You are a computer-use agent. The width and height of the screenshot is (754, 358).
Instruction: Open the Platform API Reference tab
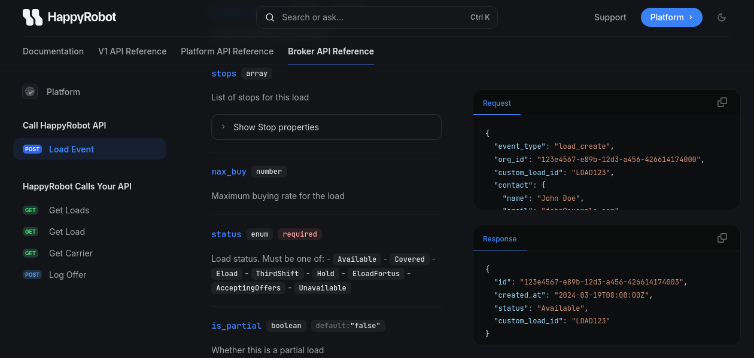click(x=227, y=51)
